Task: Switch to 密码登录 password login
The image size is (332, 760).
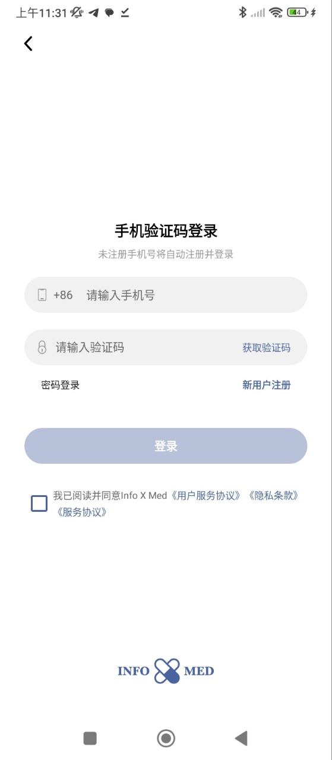Action: pos(61,385)
